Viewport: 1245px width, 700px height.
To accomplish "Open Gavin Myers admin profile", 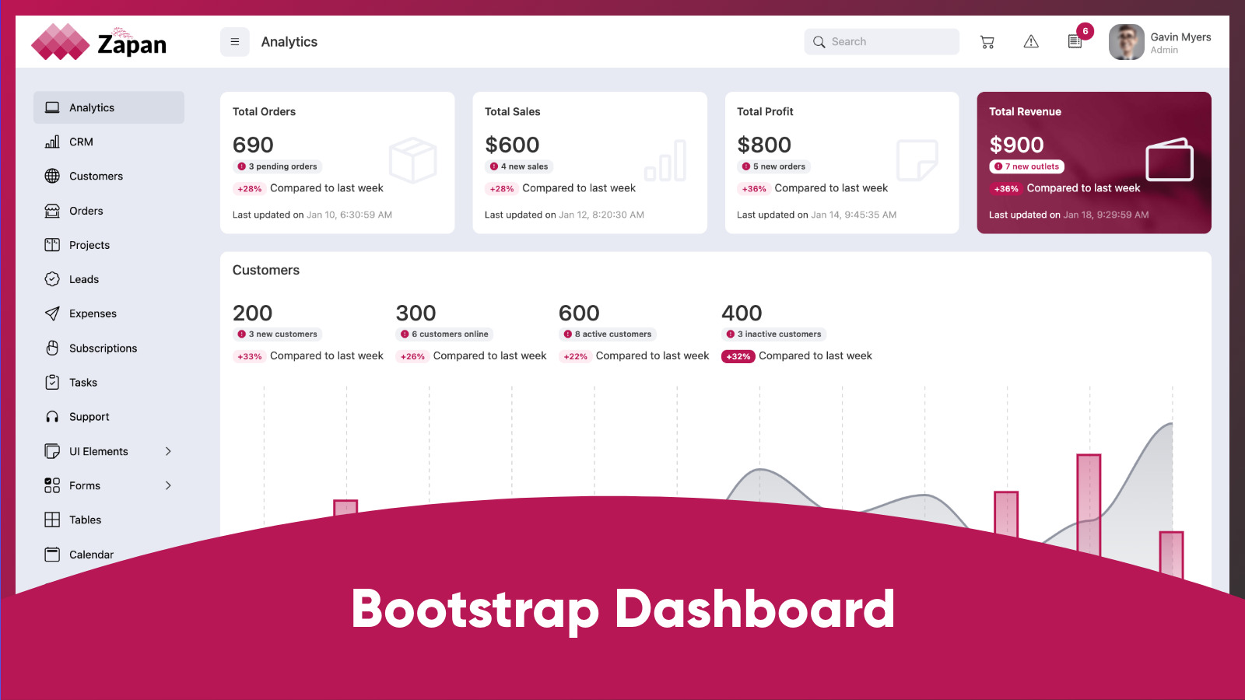I will click(x=1159, y=41).
